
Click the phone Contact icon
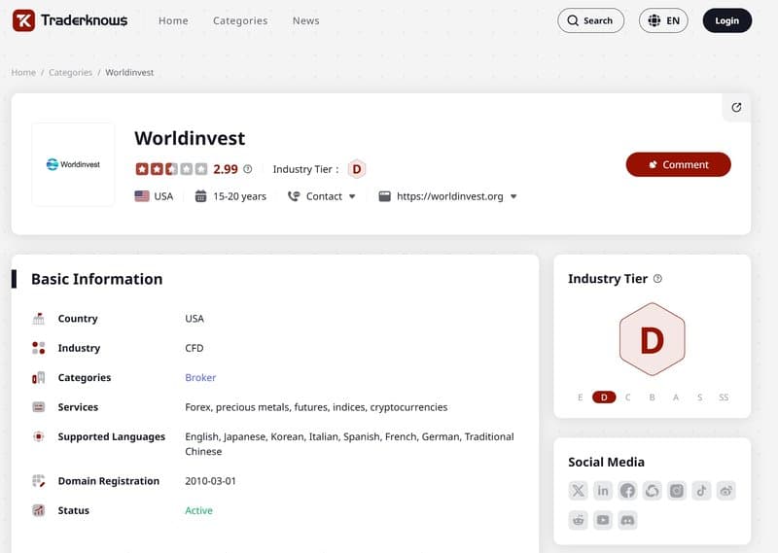point(294,196)
